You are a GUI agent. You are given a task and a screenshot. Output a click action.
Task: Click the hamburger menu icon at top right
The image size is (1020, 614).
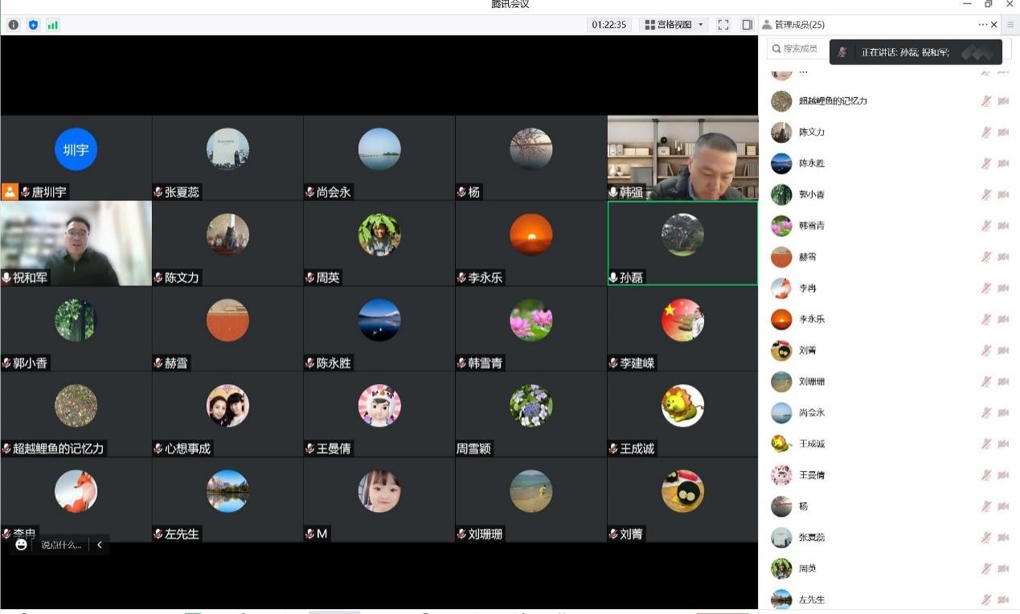(1011, 25)
